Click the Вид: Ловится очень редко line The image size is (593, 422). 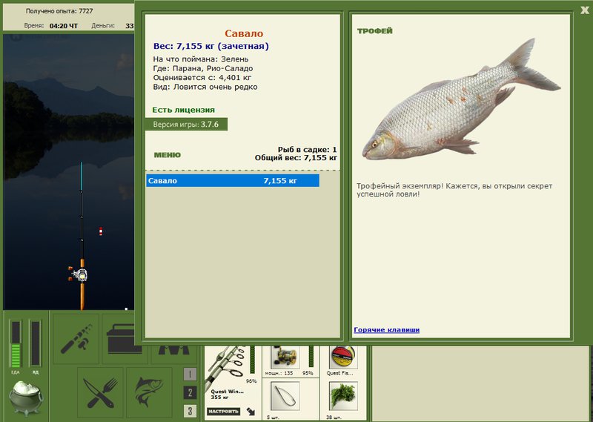[205, 87]
